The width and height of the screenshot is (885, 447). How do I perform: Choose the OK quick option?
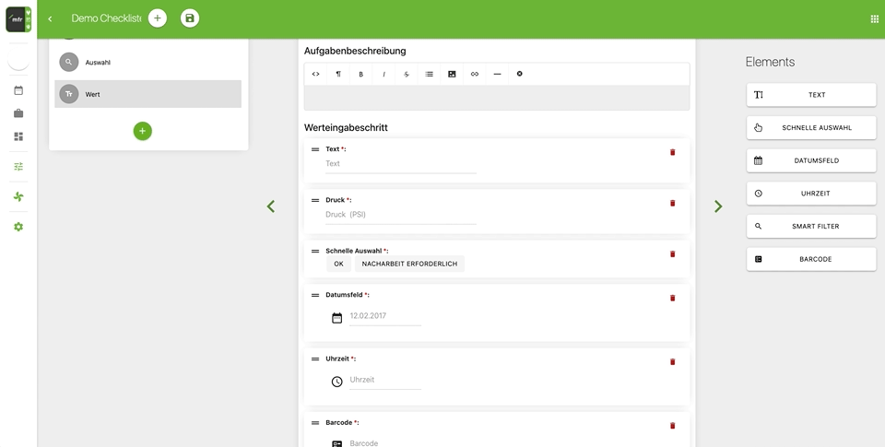click(338, 264)
